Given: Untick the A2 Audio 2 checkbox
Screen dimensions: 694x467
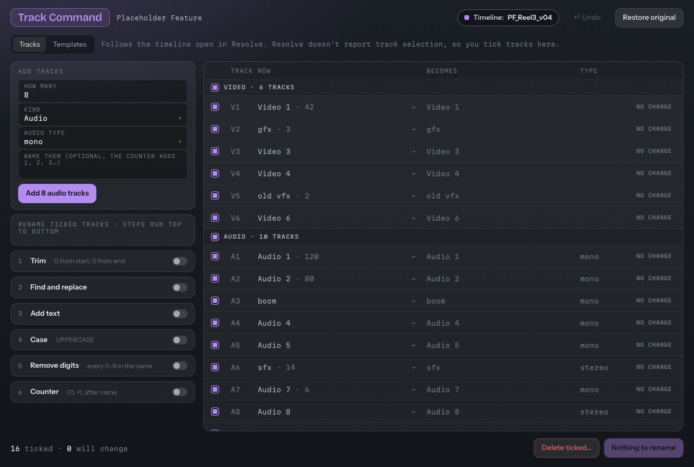Looking at the screenshot, I should tap(215, 278).
